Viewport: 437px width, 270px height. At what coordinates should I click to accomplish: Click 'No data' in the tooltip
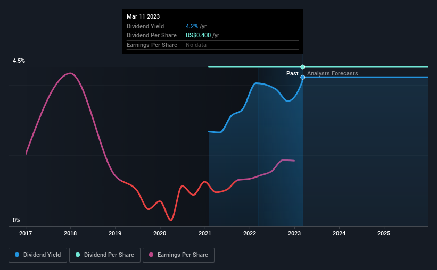pos(196,45)
